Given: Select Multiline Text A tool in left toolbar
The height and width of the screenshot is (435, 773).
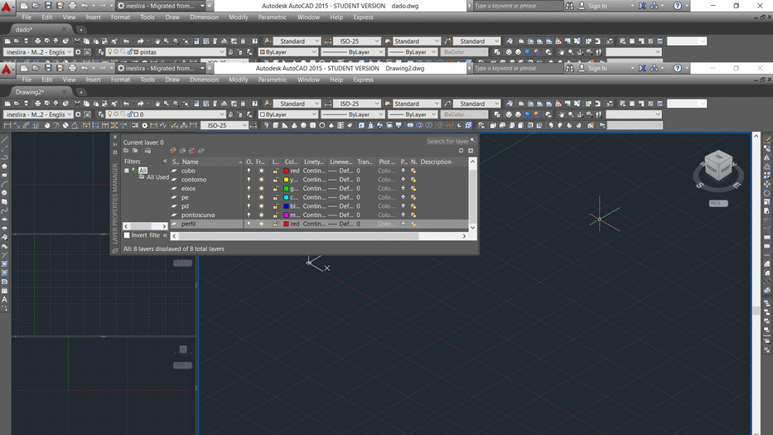Looking at the screenshot, I should click(4, 299).
